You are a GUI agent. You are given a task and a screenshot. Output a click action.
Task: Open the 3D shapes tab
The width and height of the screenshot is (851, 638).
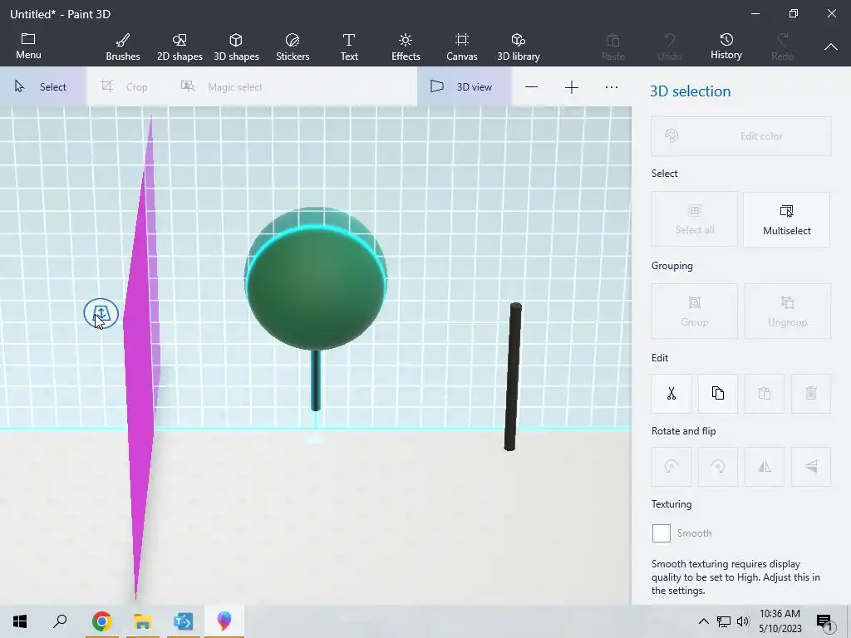236,47
